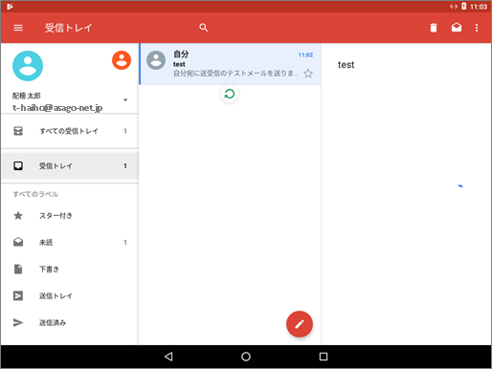The height and width of the screenshot is (369, 492).
Task: Tap the Android recent apps square
Action: [x=324, y=357]
